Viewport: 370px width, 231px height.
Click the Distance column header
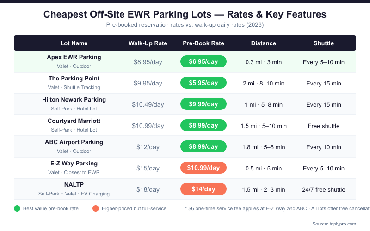coord(264,43)
